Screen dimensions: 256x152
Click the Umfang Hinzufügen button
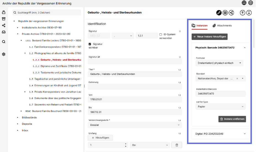click(100, 138)
